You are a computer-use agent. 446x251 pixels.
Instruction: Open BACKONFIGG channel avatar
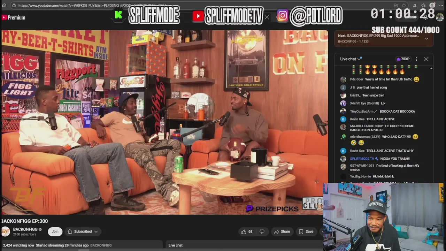[x=6, y=231]
